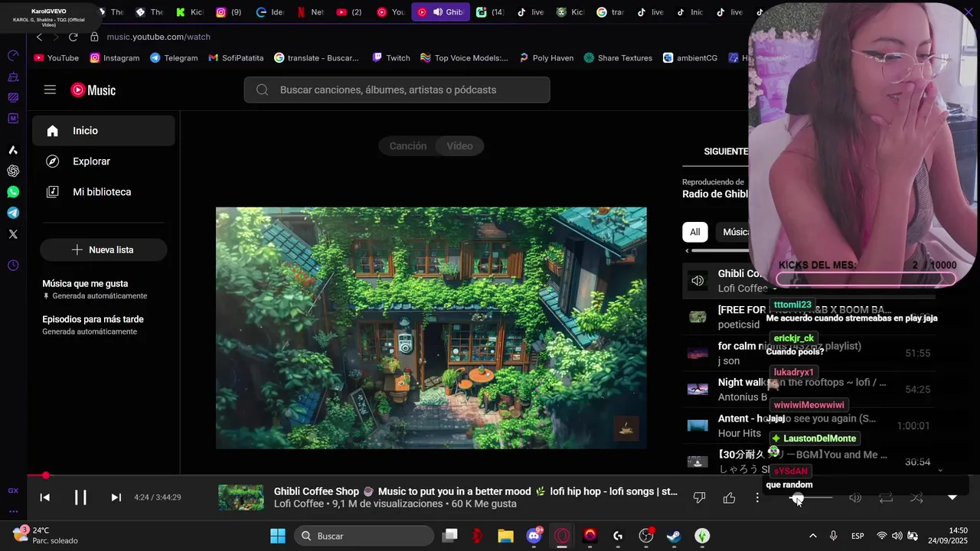Open Steam from the taskbar

point(674,536)
